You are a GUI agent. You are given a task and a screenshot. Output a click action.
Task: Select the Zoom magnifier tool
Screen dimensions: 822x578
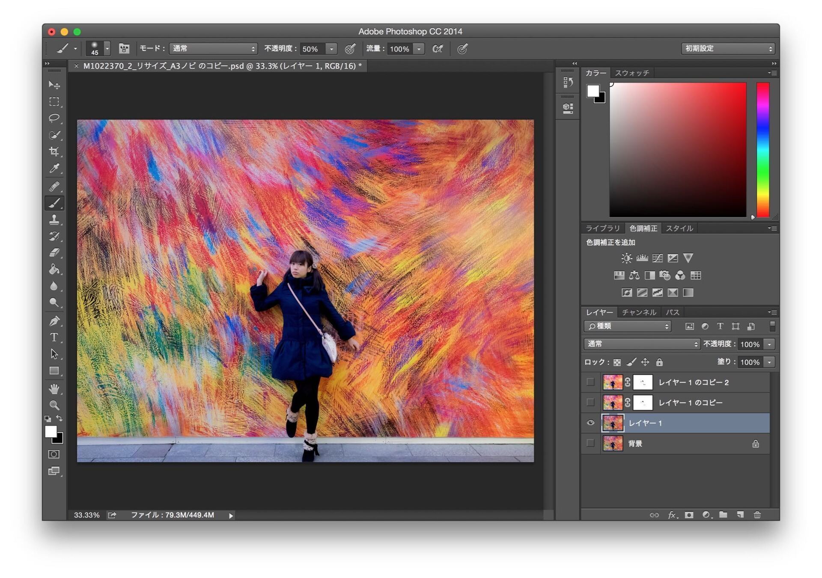pos(54,405)
